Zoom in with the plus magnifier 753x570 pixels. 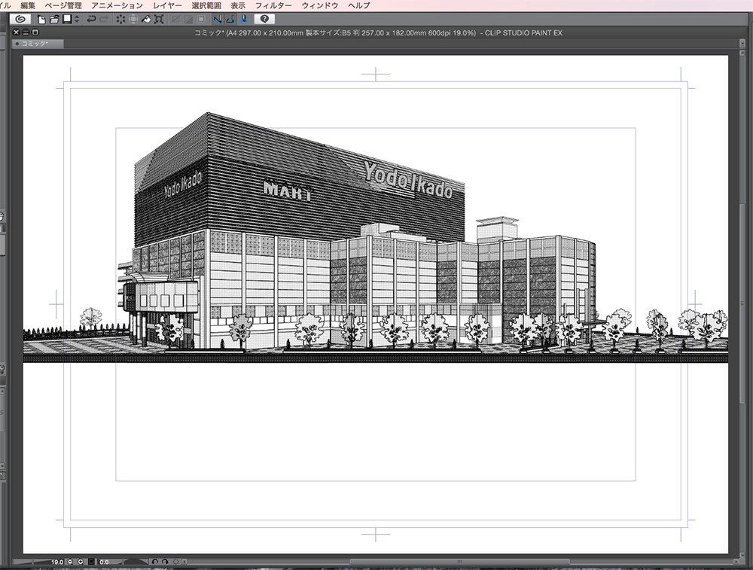(81, 562)
